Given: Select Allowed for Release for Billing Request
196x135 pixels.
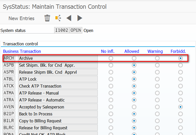Looking at the screenshot, I should click(x=134, y=128).
